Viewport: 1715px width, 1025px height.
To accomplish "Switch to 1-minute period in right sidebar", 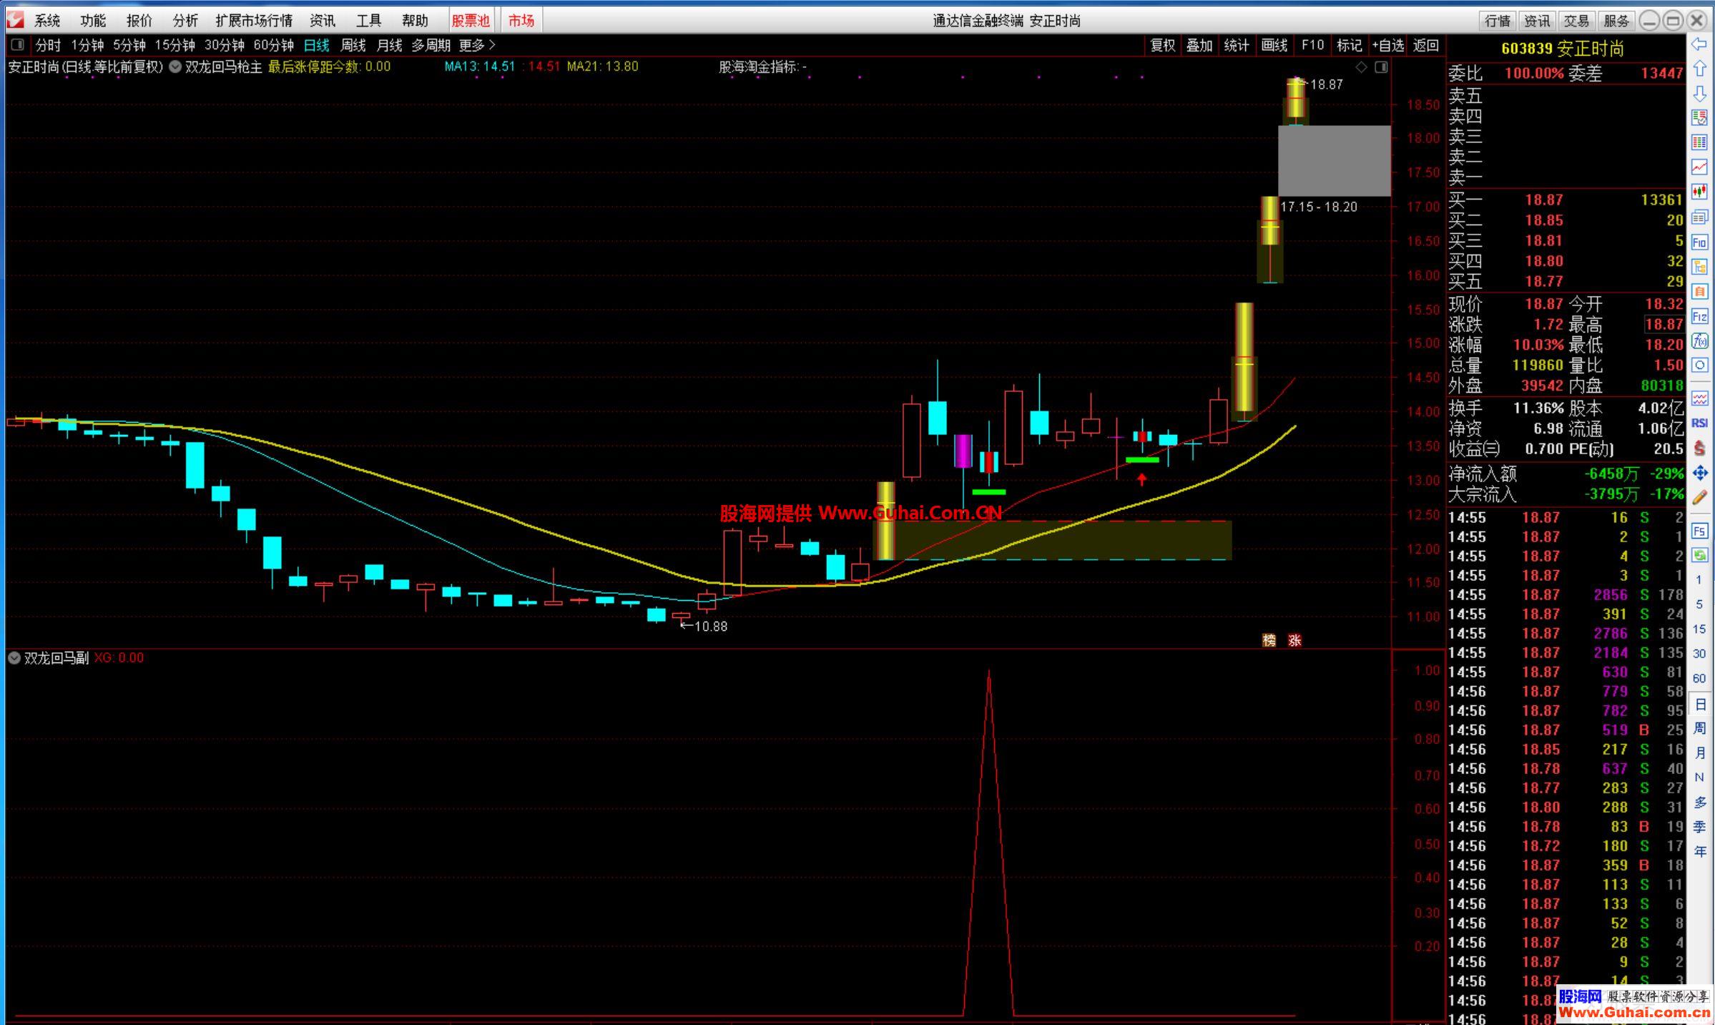I will (1699, 580).
